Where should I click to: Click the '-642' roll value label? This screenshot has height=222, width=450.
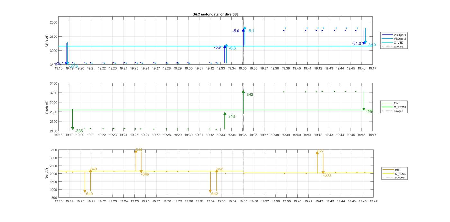[214, 194]
